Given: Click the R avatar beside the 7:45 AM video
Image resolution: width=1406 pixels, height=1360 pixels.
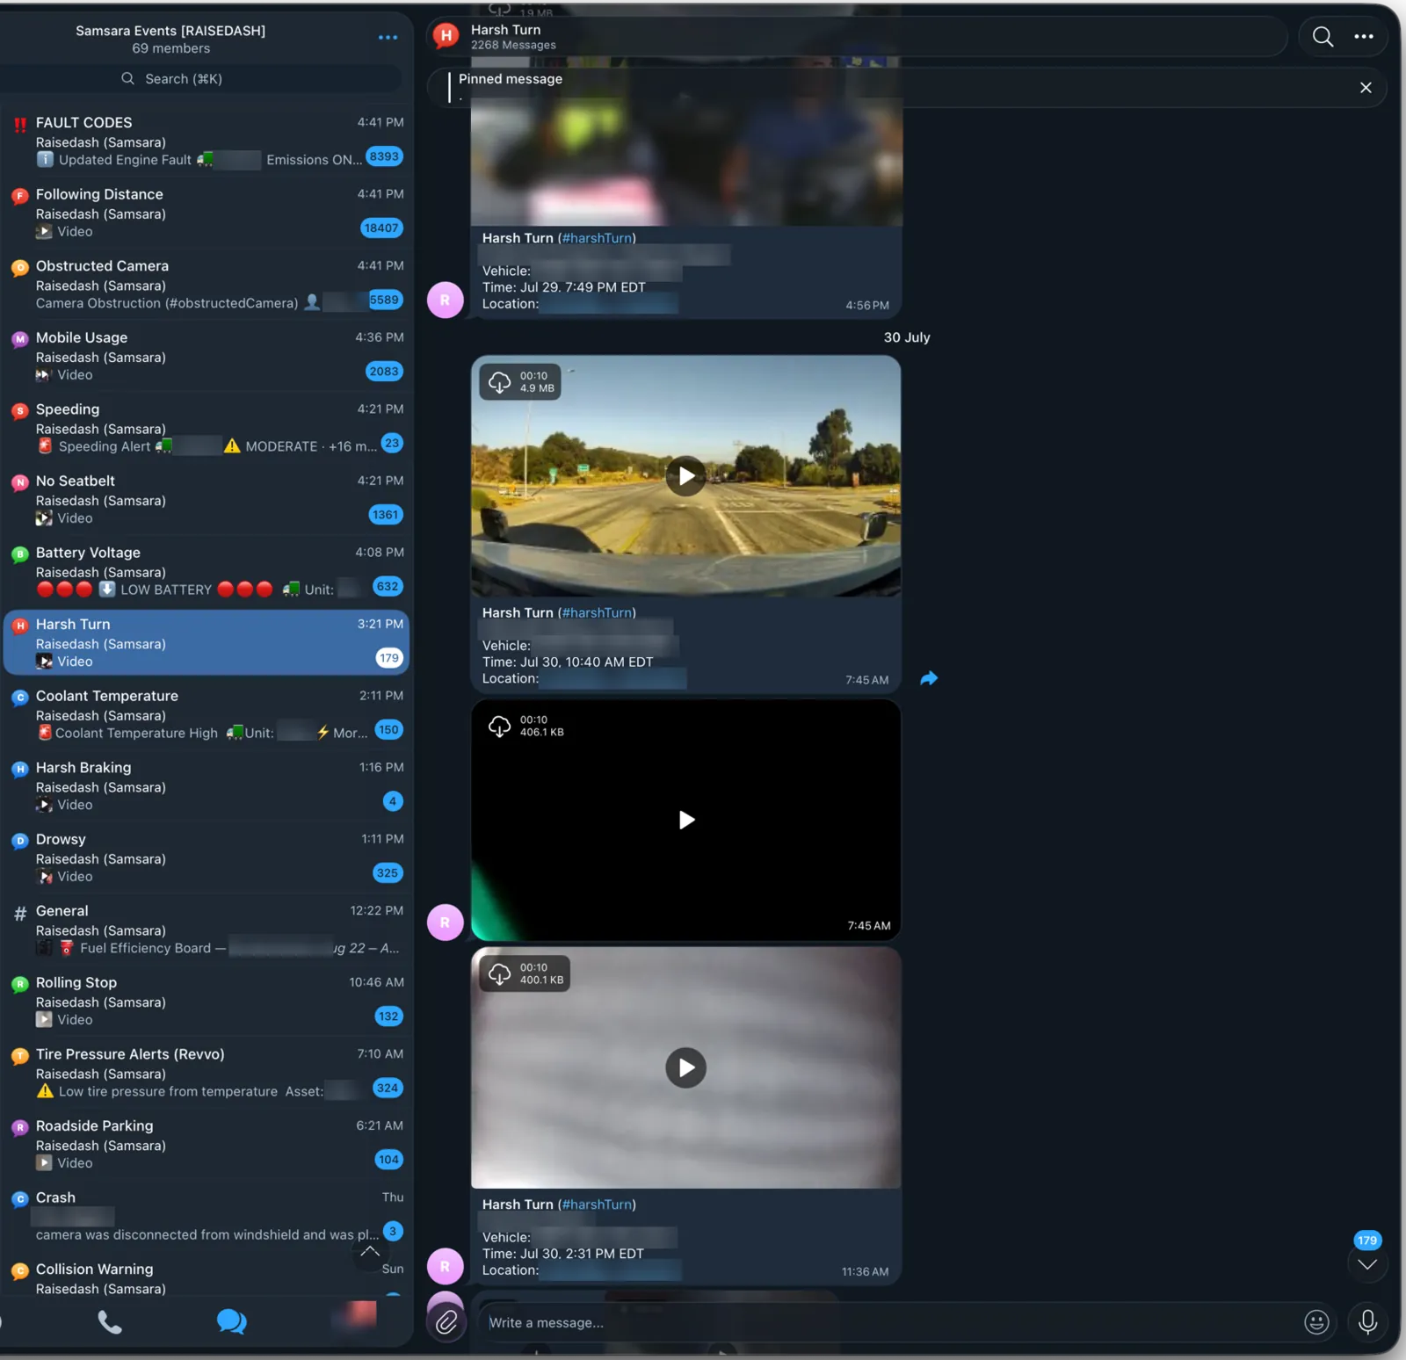Looking at the screenshot, I should pos(446,922).
